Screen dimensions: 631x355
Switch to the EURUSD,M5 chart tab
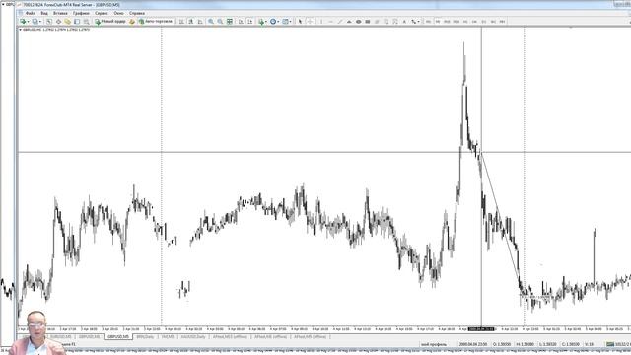coord(61,336)
